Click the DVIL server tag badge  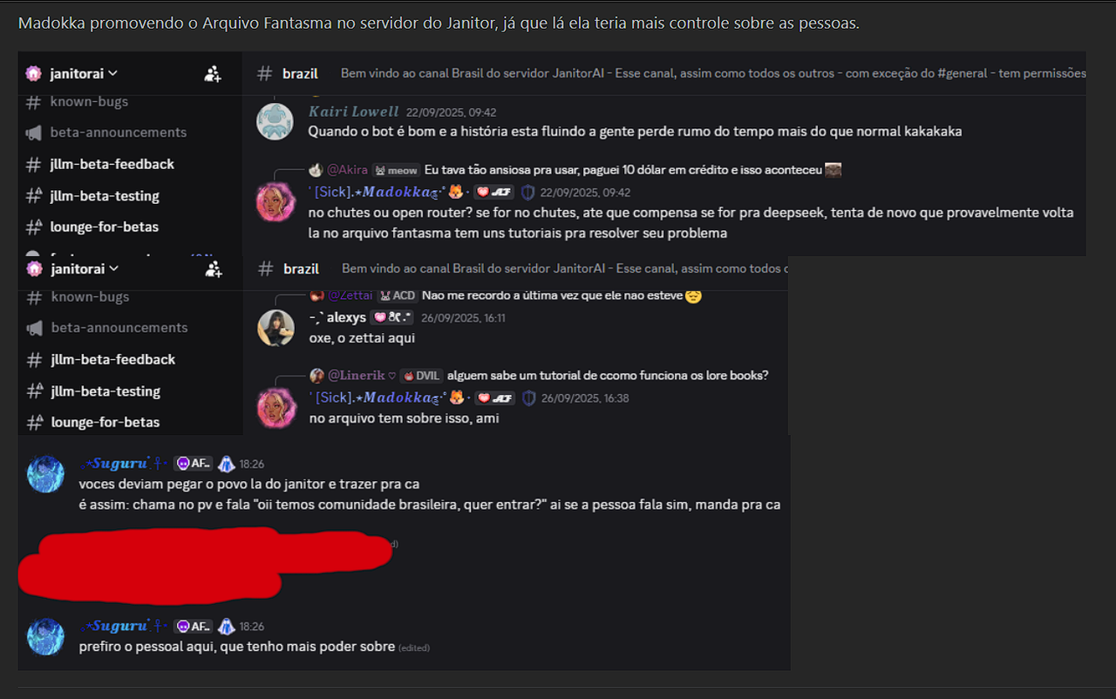point(420,376)
